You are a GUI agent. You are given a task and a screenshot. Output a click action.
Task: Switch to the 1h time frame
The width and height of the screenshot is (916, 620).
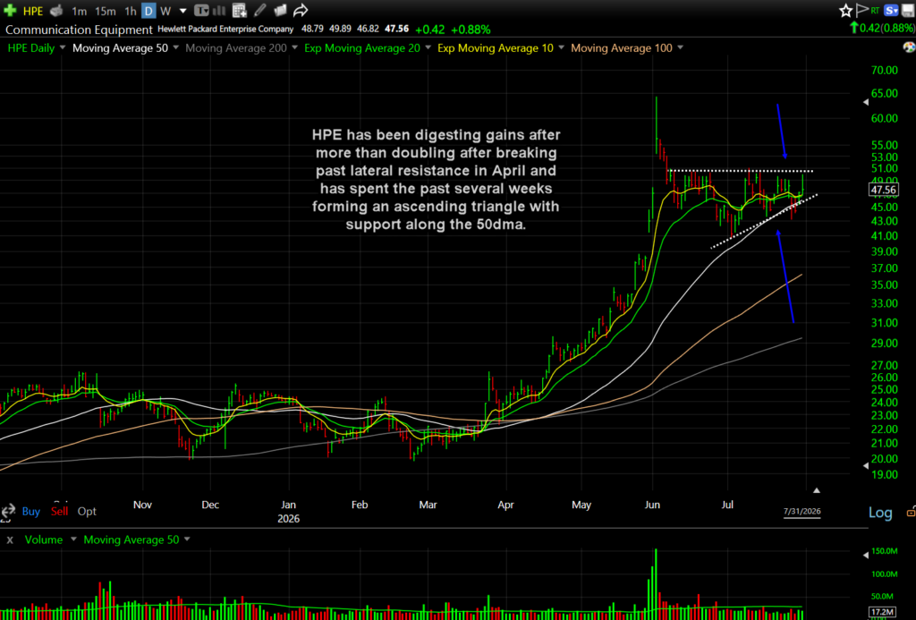[x=131, y=11]
